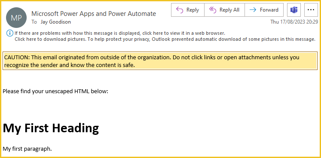This screenshot has height=158, width=321.
Task: Click the double-arrow Reply All icon
Action: 212,10
